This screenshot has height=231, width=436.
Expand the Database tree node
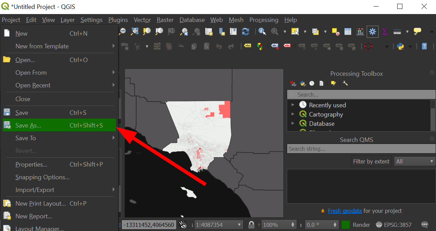point(293,123)
